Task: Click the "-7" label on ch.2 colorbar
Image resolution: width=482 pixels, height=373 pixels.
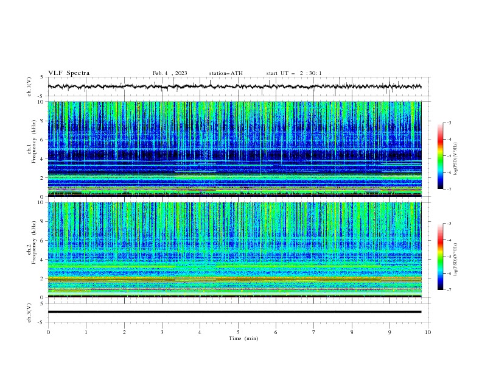Action: click(x=449, y=290)
